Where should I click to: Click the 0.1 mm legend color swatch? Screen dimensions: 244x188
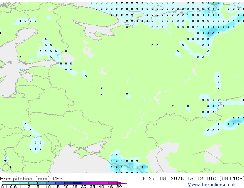[x=7, y=183]
